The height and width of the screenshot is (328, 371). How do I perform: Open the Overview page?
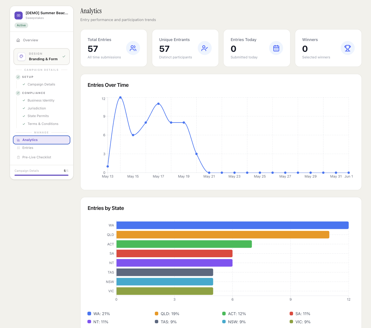click(x=42, y=40)
